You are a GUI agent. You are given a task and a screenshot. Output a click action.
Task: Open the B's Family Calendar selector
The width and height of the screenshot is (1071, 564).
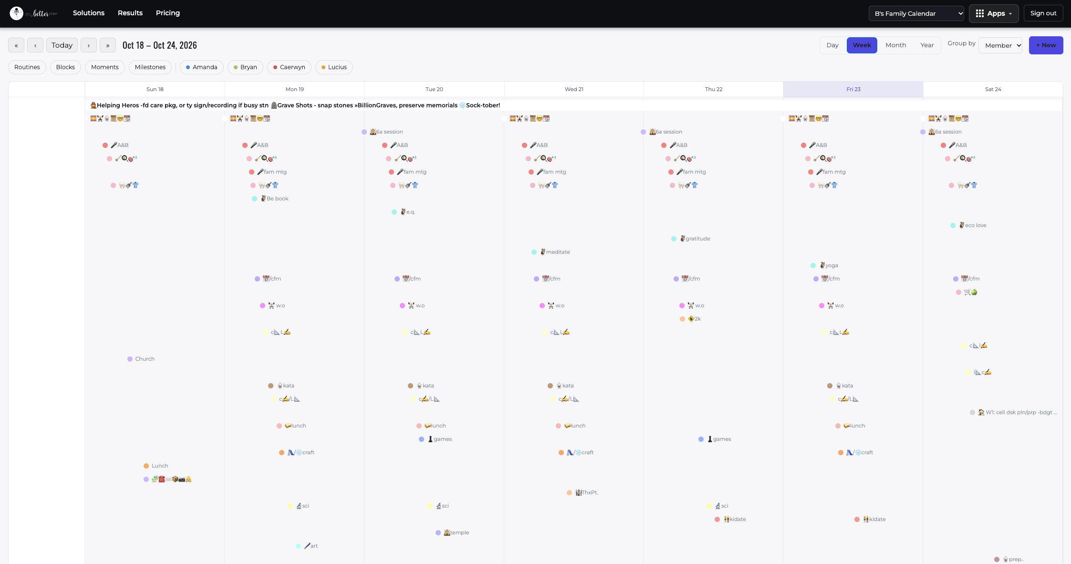point(916,13)
